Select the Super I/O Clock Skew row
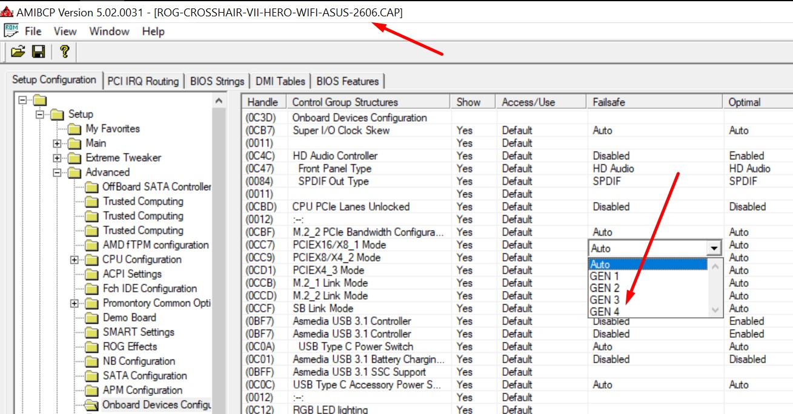The image size is (793, 414). coord(517,130)
